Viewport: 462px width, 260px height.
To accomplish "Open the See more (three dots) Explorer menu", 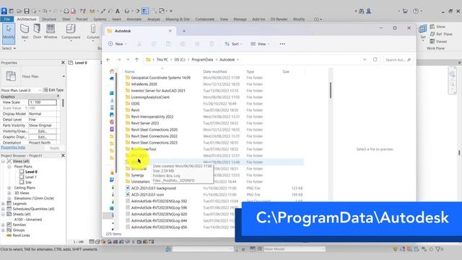I will tap(282, 44).
